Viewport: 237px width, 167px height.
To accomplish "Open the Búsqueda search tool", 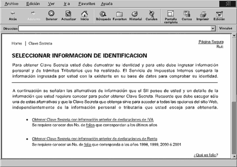I will 103,16.
